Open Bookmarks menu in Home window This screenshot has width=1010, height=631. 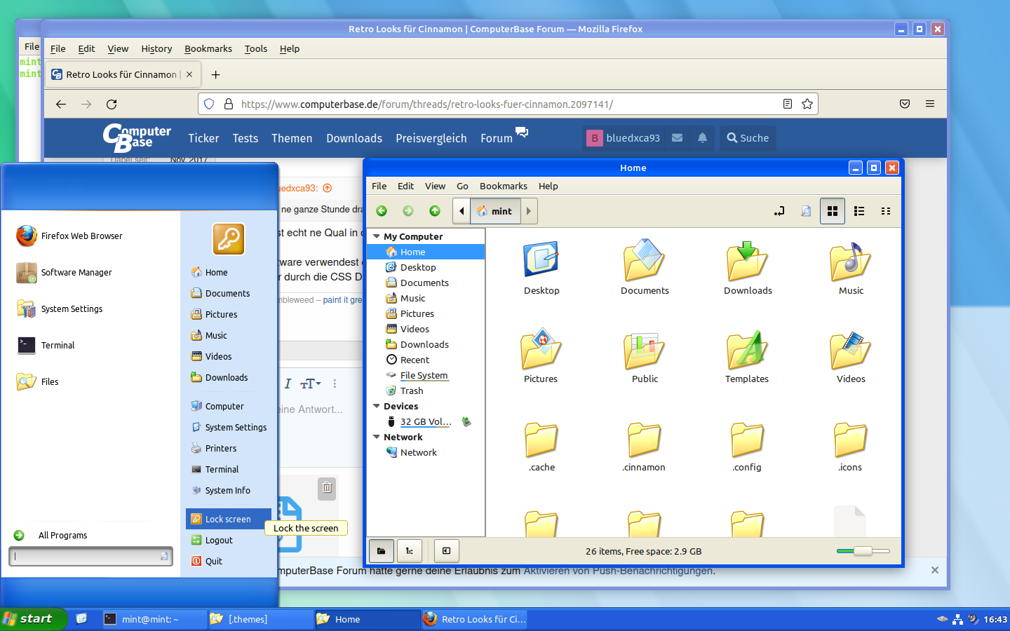pos(504,186)
